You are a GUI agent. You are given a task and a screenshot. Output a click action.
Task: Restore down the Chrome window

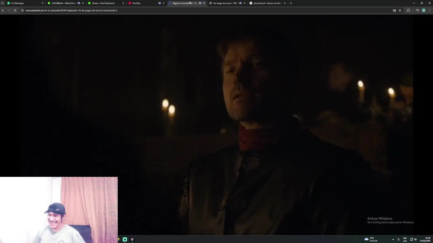tap(421, 3)
